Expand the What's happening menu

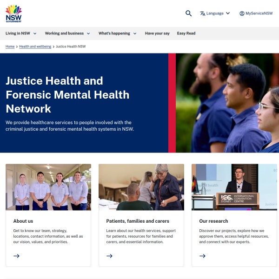(x=118, y=33)
